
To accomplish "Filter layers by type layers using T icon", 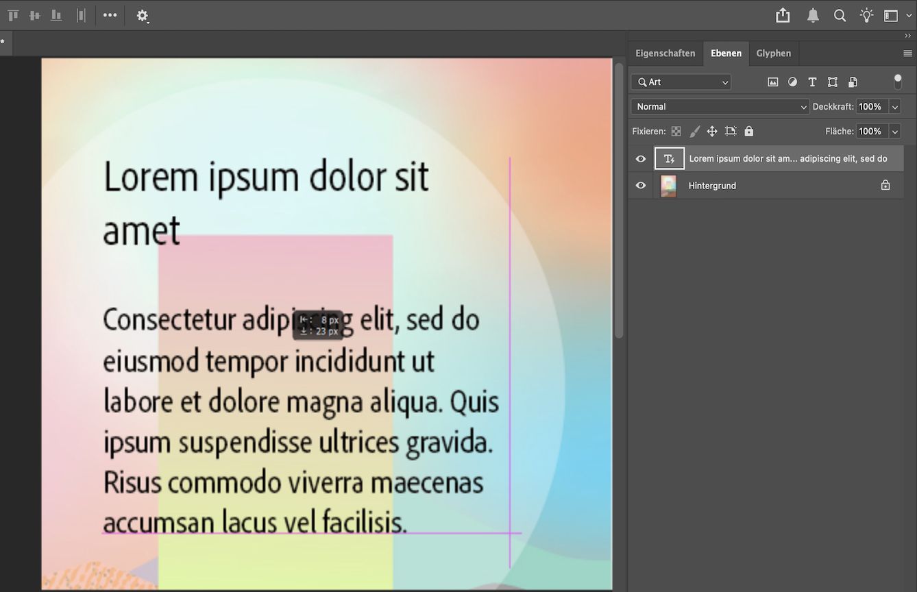I will pyautogui.click(x=812, y=82).
